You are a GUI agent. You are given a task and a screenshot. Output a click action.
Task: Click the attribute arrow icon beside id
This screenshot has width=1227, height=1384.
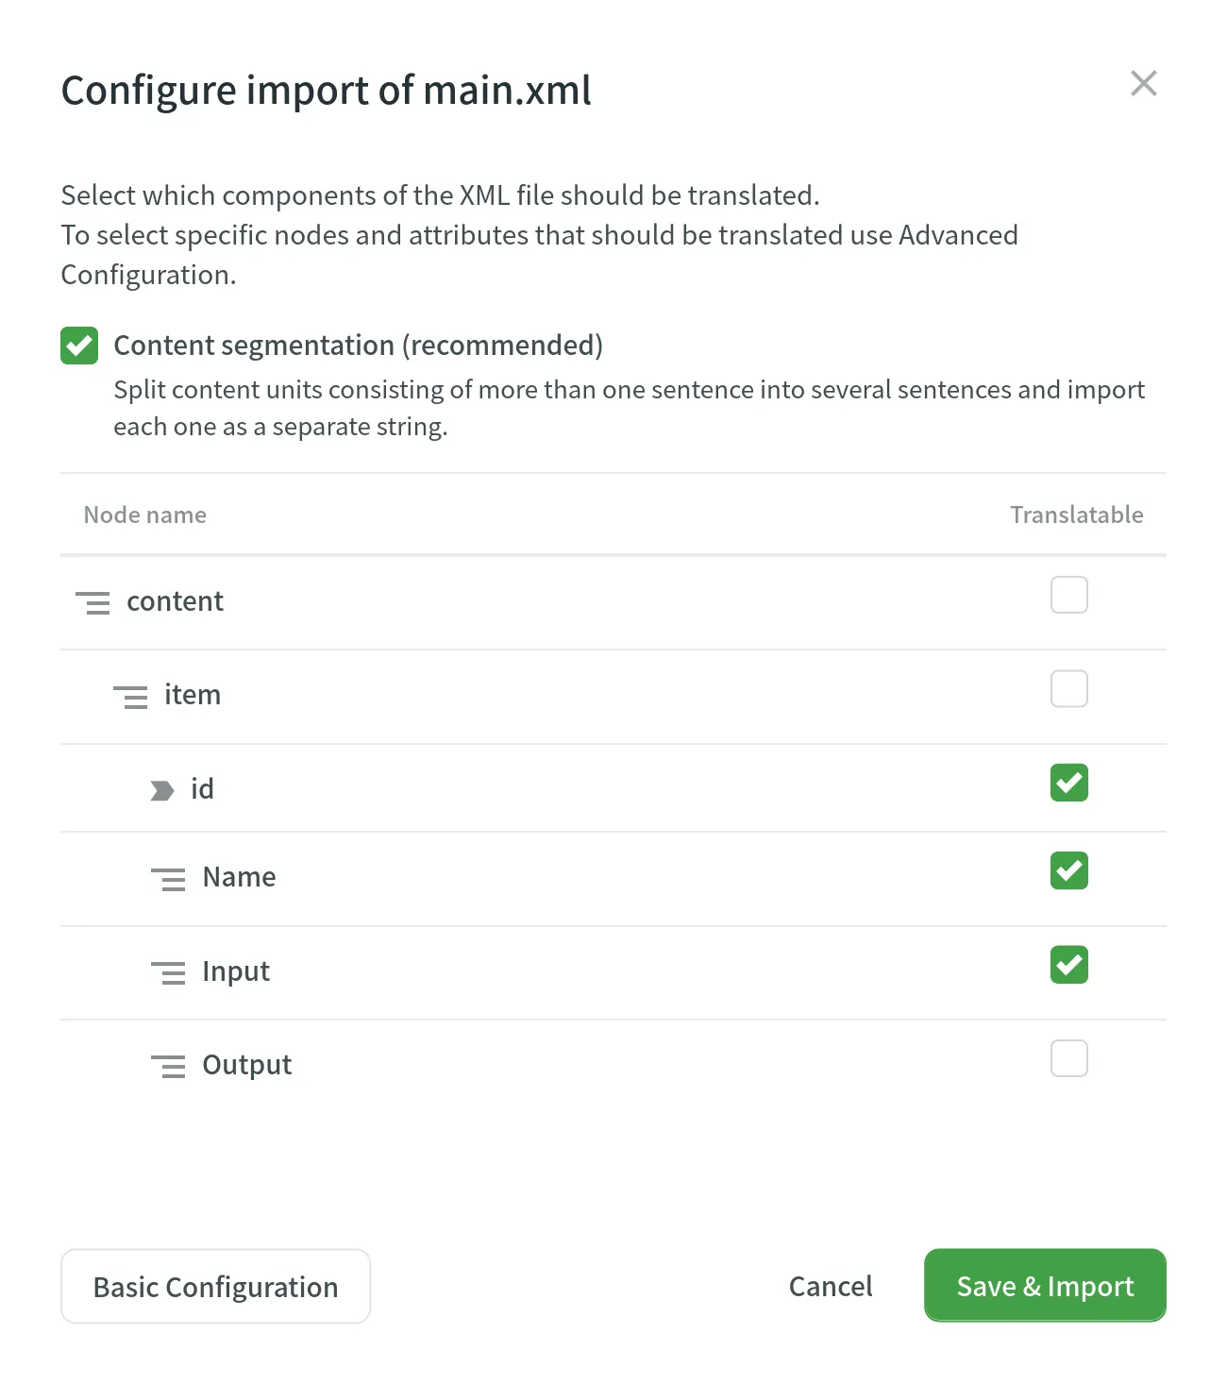click(x=160, y=789)
